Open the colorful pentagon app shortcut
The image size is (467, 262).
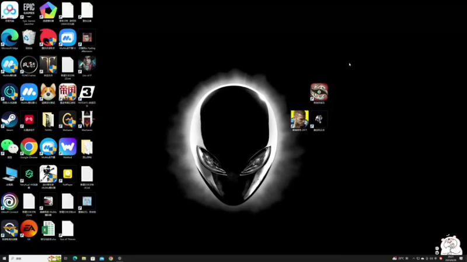[48, 12]
